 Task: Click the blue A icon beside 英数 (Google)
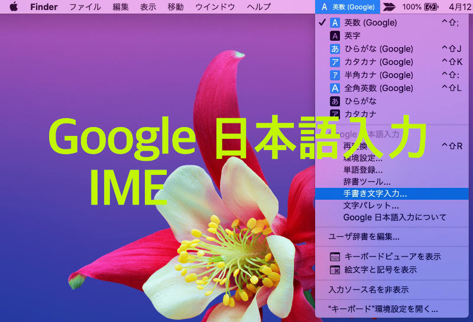tap(335, 22)
